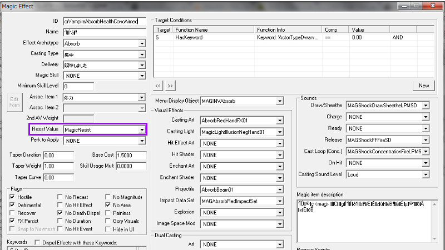Expand the Casting Art dropdown
The width and height of the screenshot is (445, 250).
click(x=280, y=121)
